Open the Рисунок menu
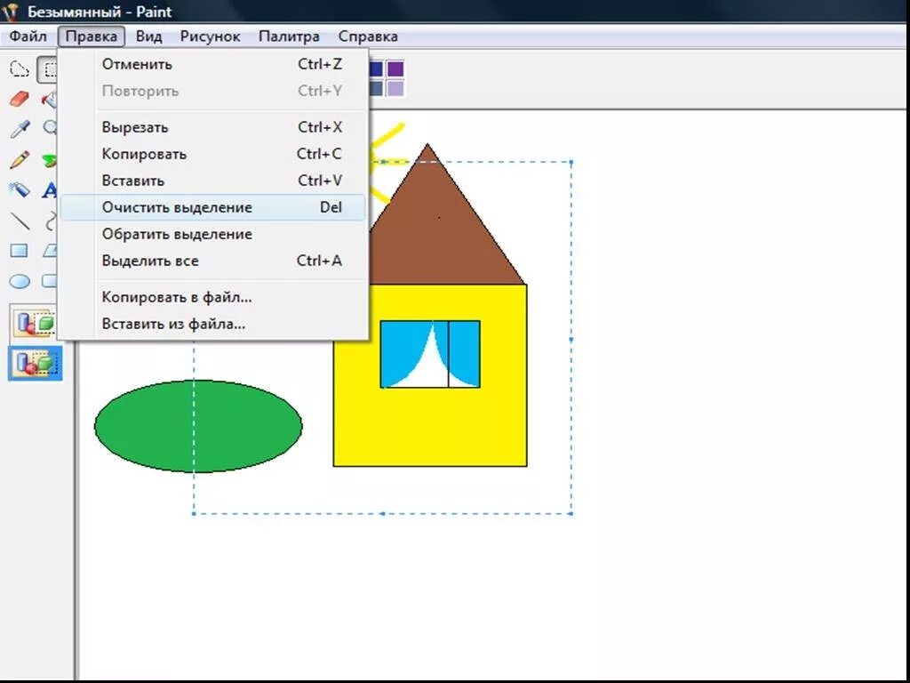 point(210,36)
